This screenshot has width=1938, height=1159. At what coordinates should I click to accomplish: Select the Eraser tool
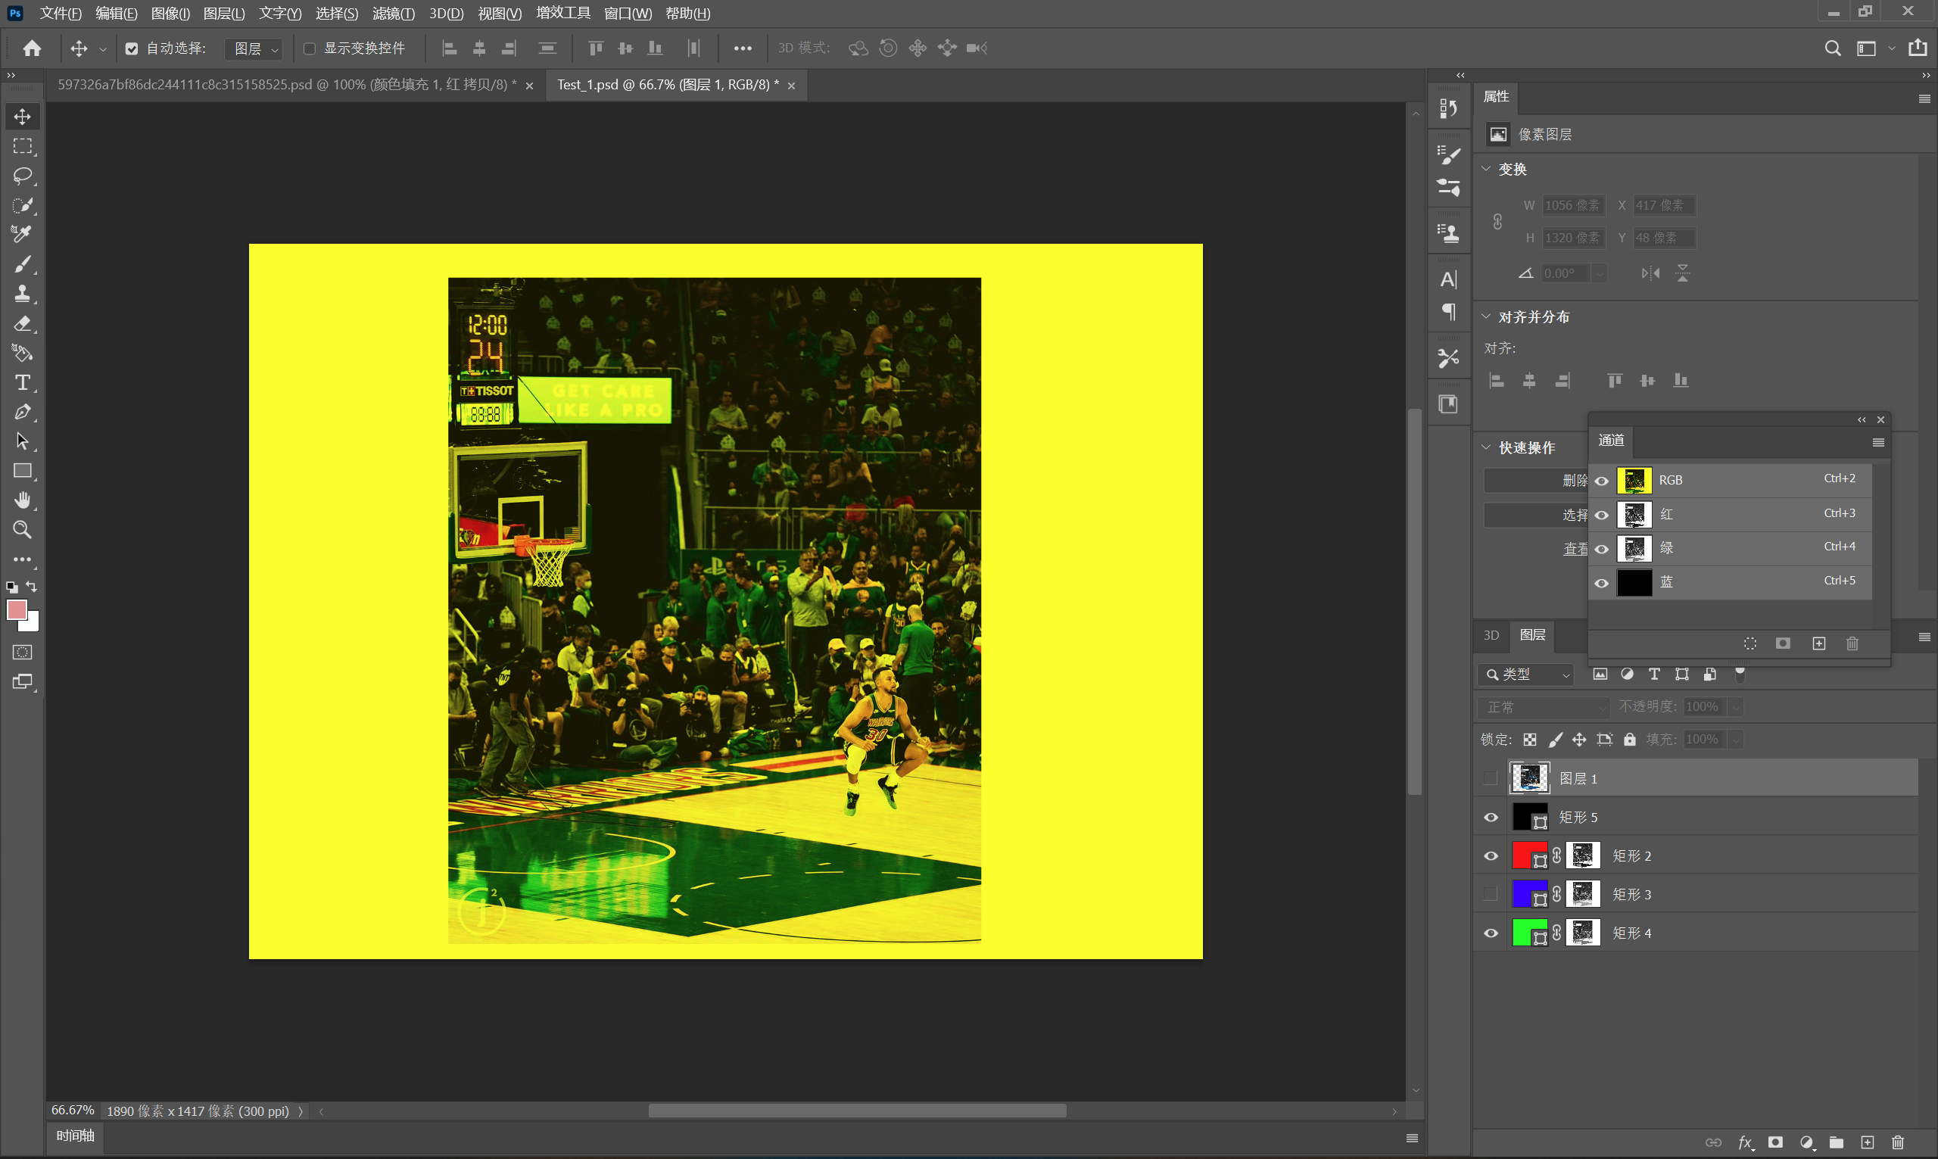point(22,323)
